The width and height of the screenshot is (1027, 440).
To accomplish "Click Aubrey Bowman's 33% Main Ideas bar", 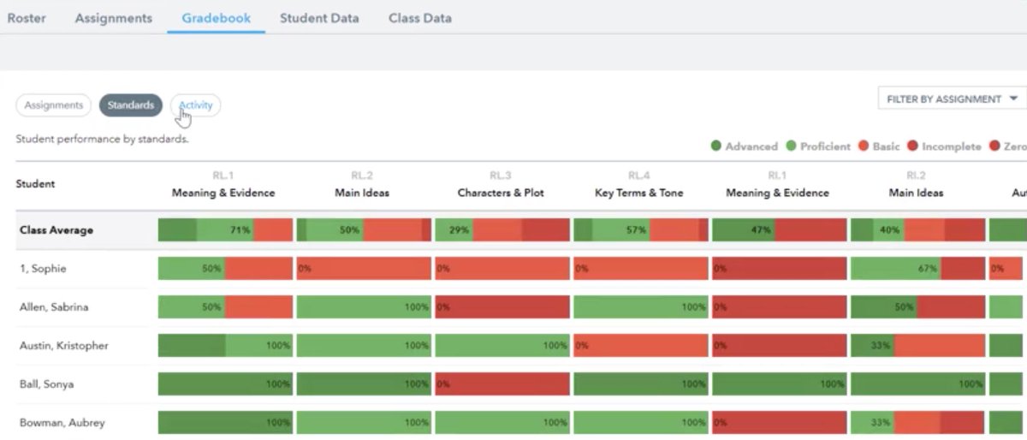I will pyautogui.click(x=917, y=423).
